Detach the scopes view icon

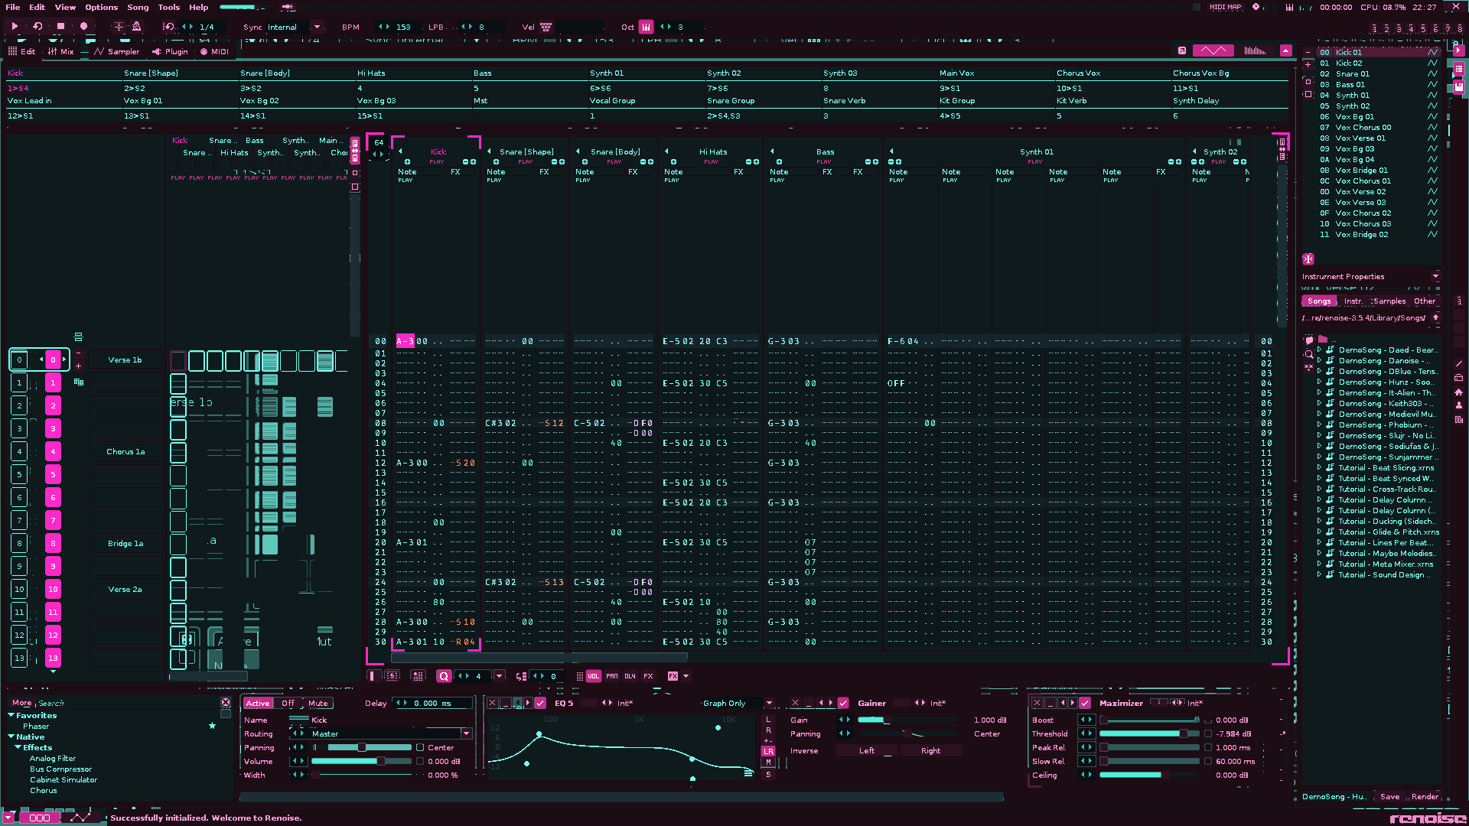(1182, 50)
